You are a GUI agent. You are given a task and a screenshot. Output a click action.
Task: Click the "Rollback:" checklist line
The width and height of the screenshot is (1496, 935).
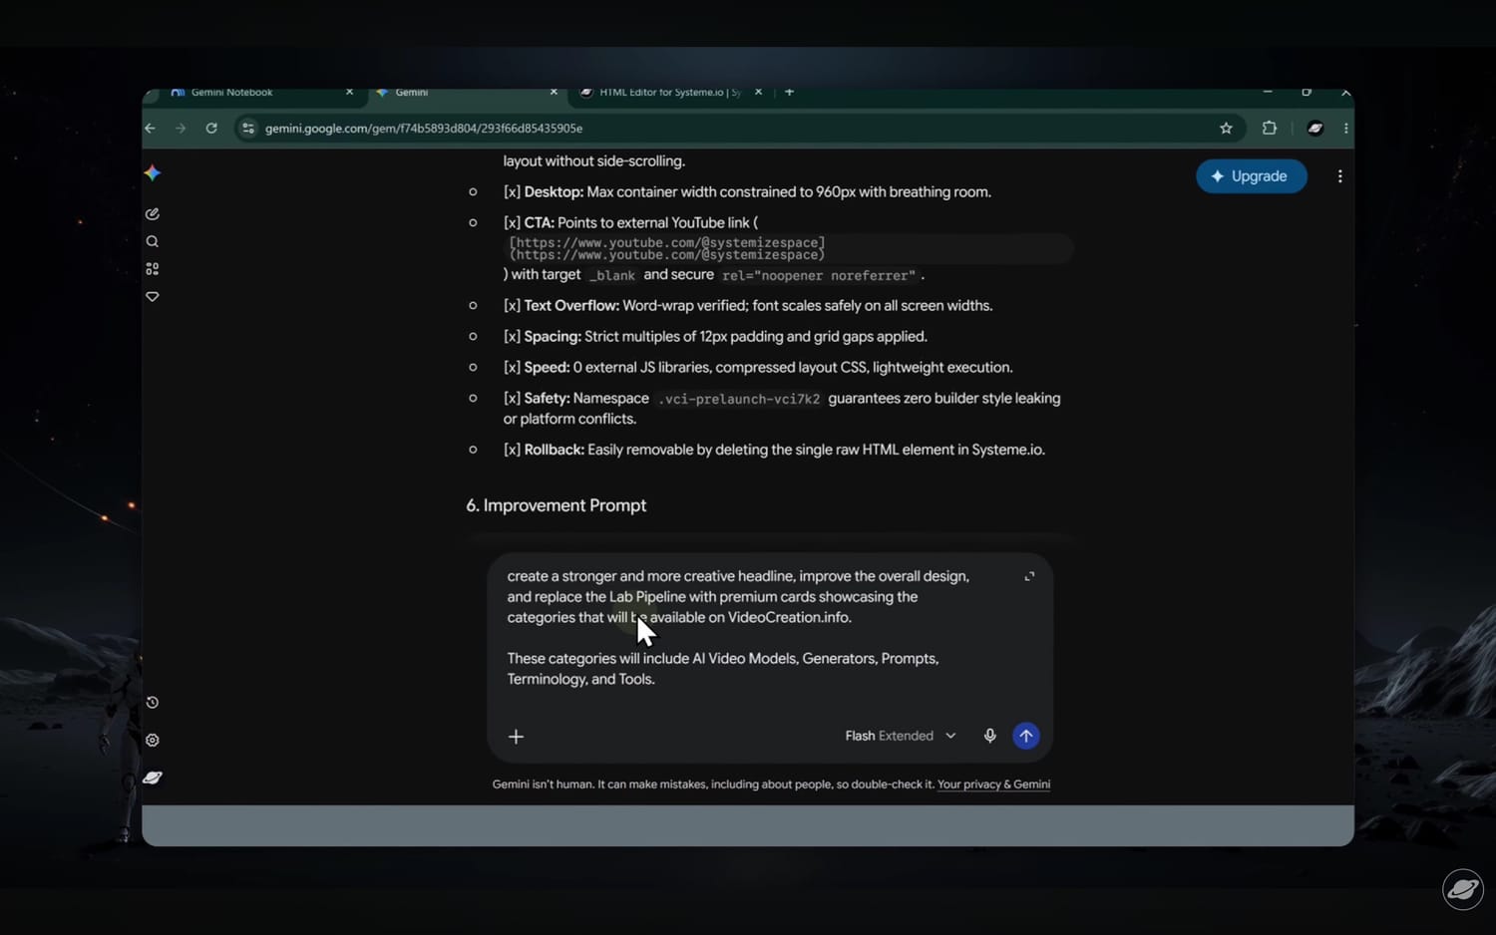pyautogui.click(x=774, y=450)
